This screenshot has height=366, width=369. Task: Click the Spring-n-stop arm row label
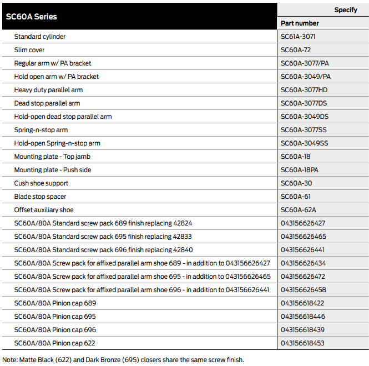coord(41,130)
